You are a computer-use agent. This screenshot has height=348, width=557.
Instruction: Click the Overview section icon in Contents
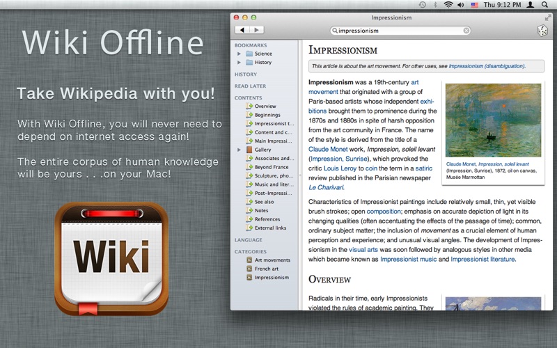[x=249, y=106]
